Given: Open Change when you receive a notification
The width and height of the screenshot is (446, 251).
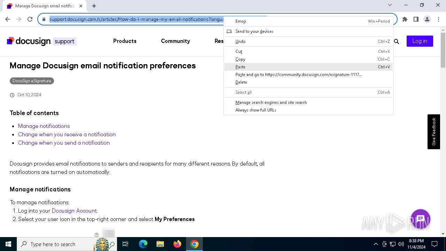Looking at the screenshot, I should (x=67, y=134).
